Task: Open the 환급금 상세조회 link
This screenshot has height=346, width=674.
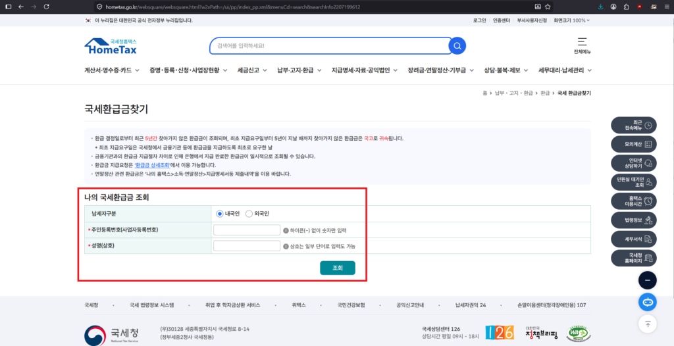Action: coord(153,165)
